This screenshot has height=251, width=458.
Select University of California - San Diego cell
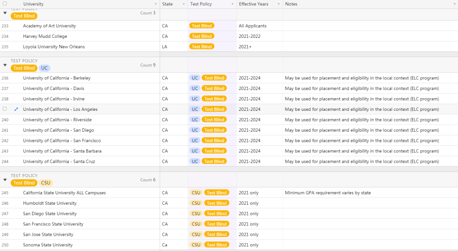[x=91, y=130]
